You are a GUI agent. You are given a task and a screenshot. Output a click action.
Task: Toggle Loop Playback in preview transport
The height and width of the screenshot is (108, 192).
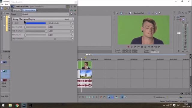pyautogui.click(x=132, y=47)
